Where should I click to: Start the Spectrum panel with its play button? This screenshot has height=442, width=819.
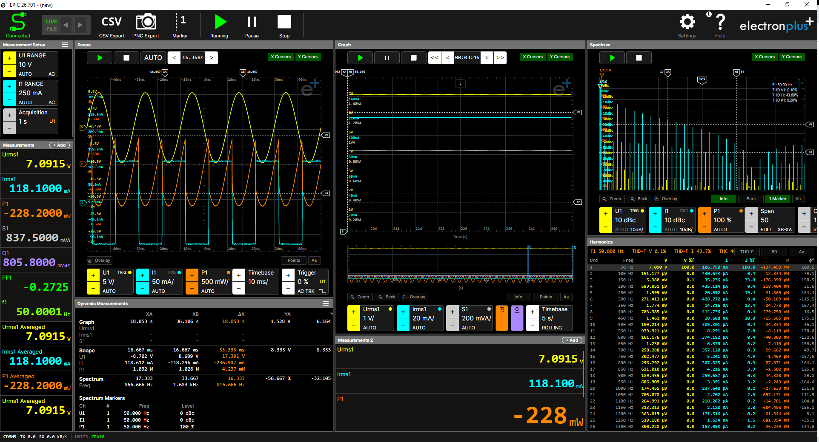[612, 58]
